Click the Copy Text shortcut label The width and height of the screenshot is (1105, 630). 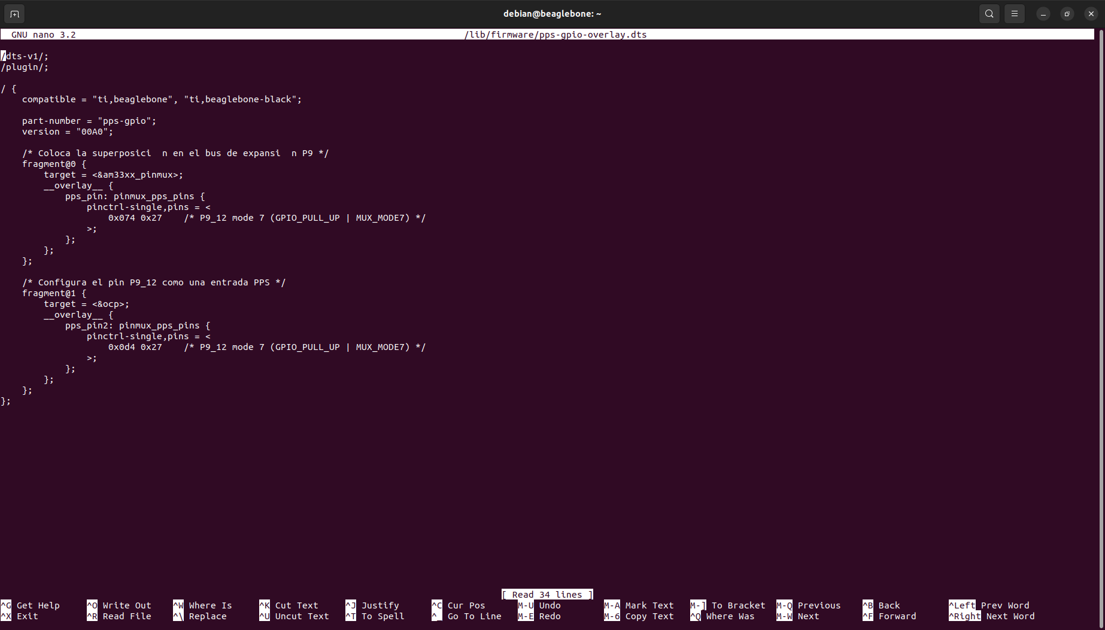649,616
